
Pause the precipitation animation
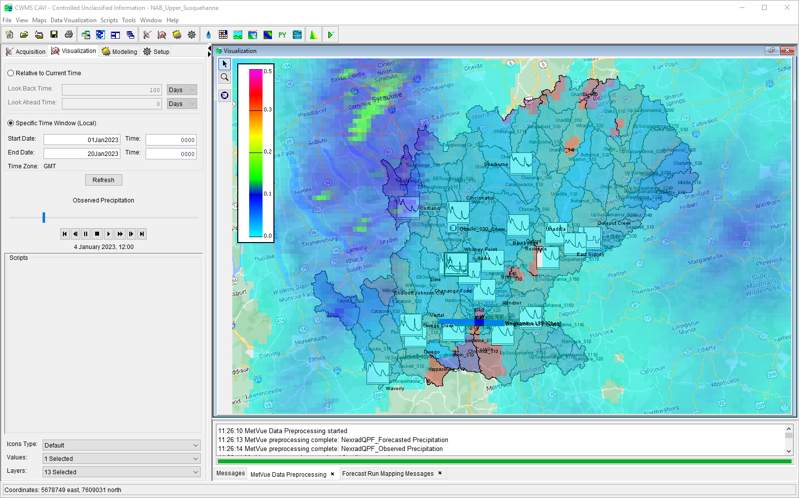(86, 234)
